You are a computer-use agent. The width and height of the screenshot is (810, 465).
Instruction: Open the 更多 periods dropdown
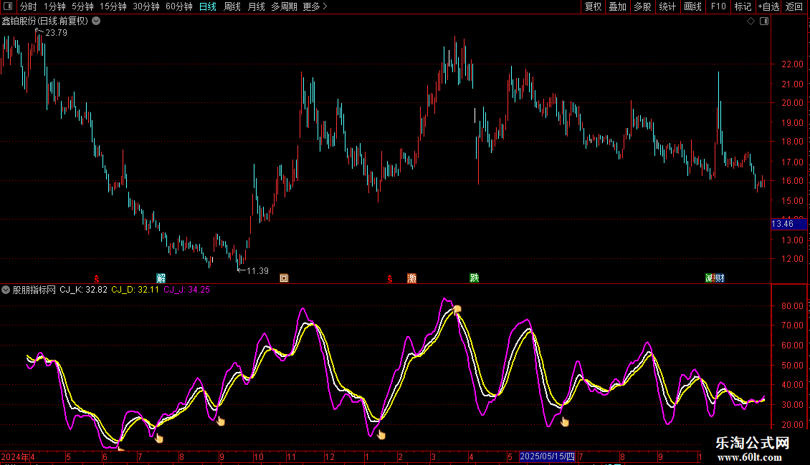315,7
